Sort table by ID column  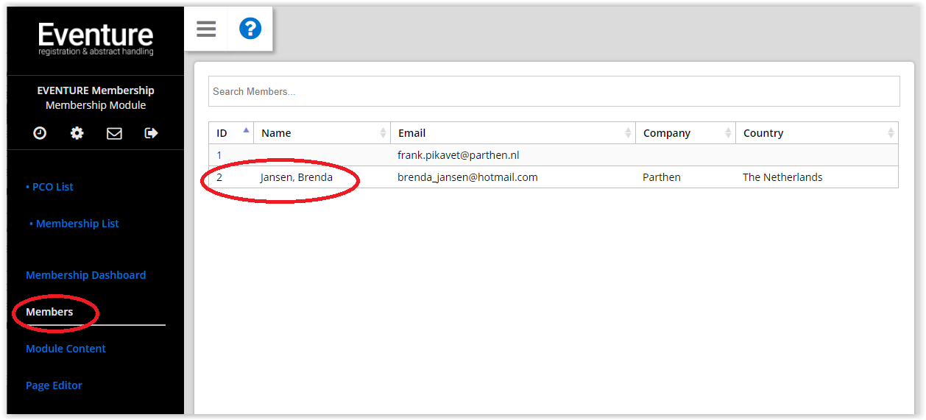[231, 133]
